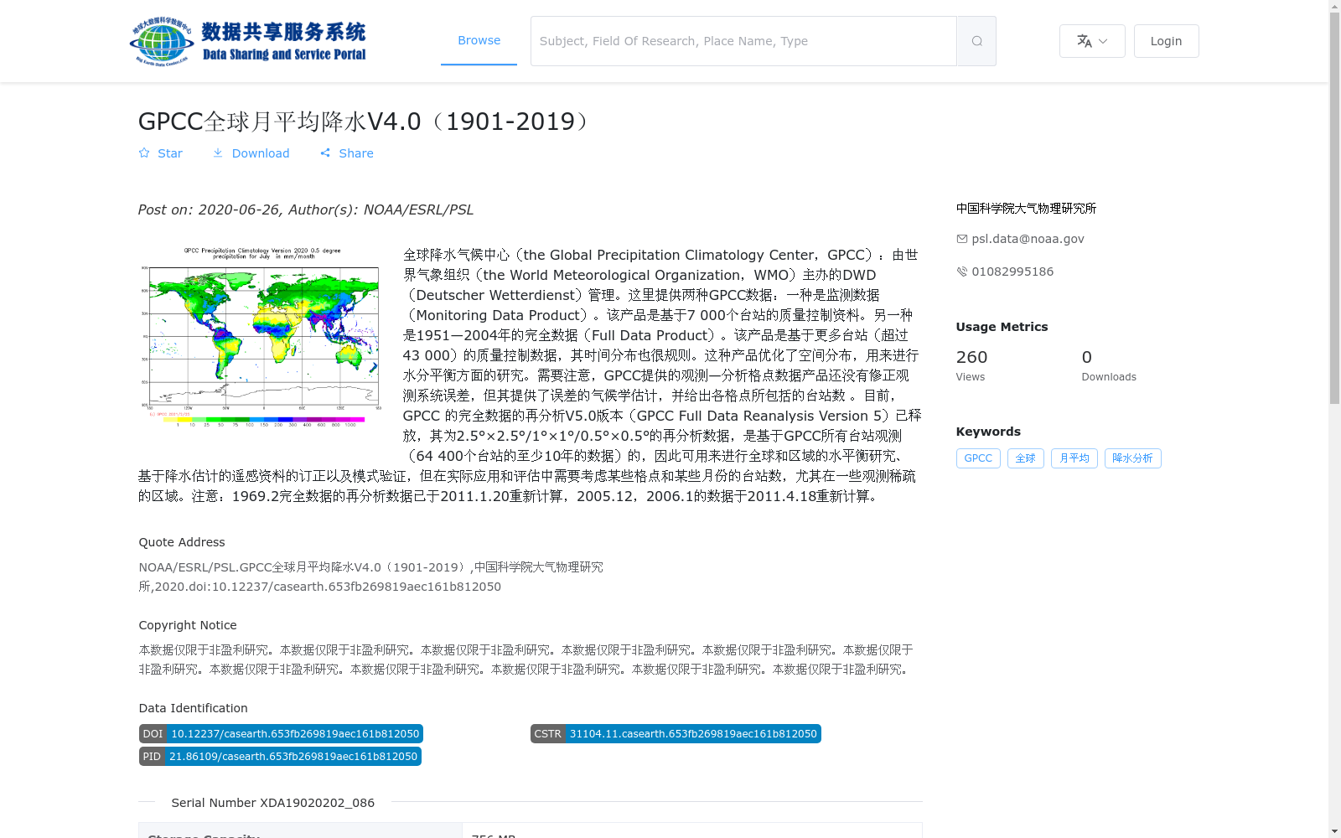The width and height of the screenshot is (1341, 838).
Task: Click the download arrow icon
Action: (x=218, y=153)
